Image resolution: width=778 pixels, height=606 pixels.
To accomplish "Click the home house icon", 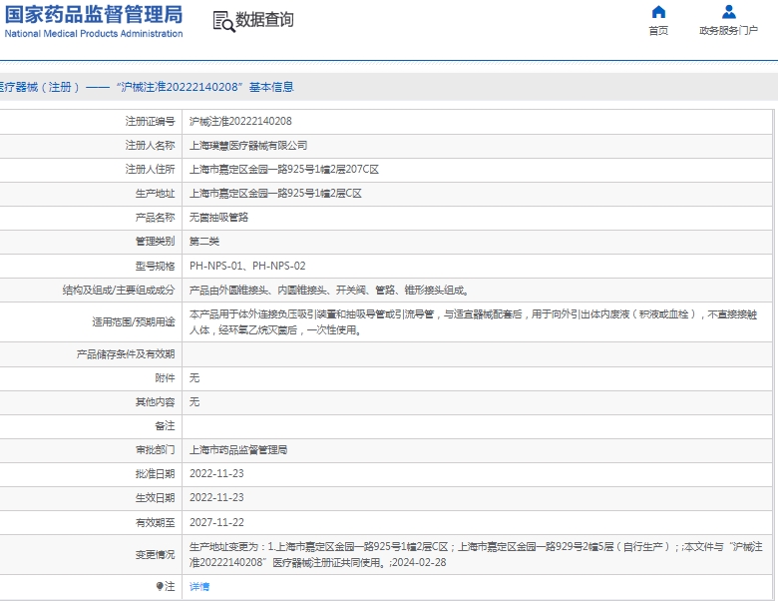I will [658, 11].
